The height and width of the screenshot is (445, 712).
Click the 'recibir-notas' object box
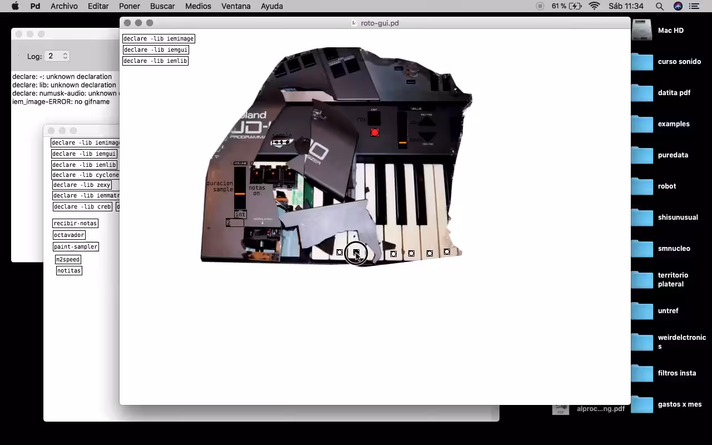75,223
